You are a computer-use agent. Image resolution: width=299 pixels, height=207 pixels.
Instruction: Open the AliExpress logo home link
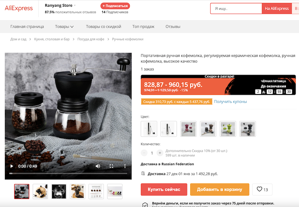[19, 8]
